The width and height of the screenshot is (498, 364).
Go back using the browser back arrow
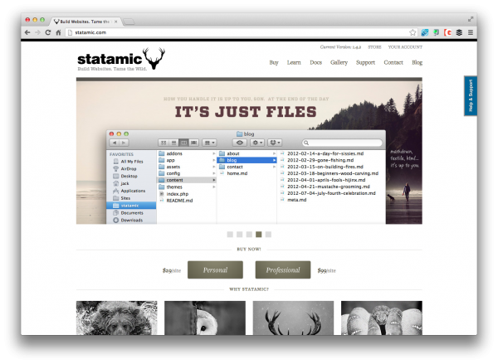[27, 32]
